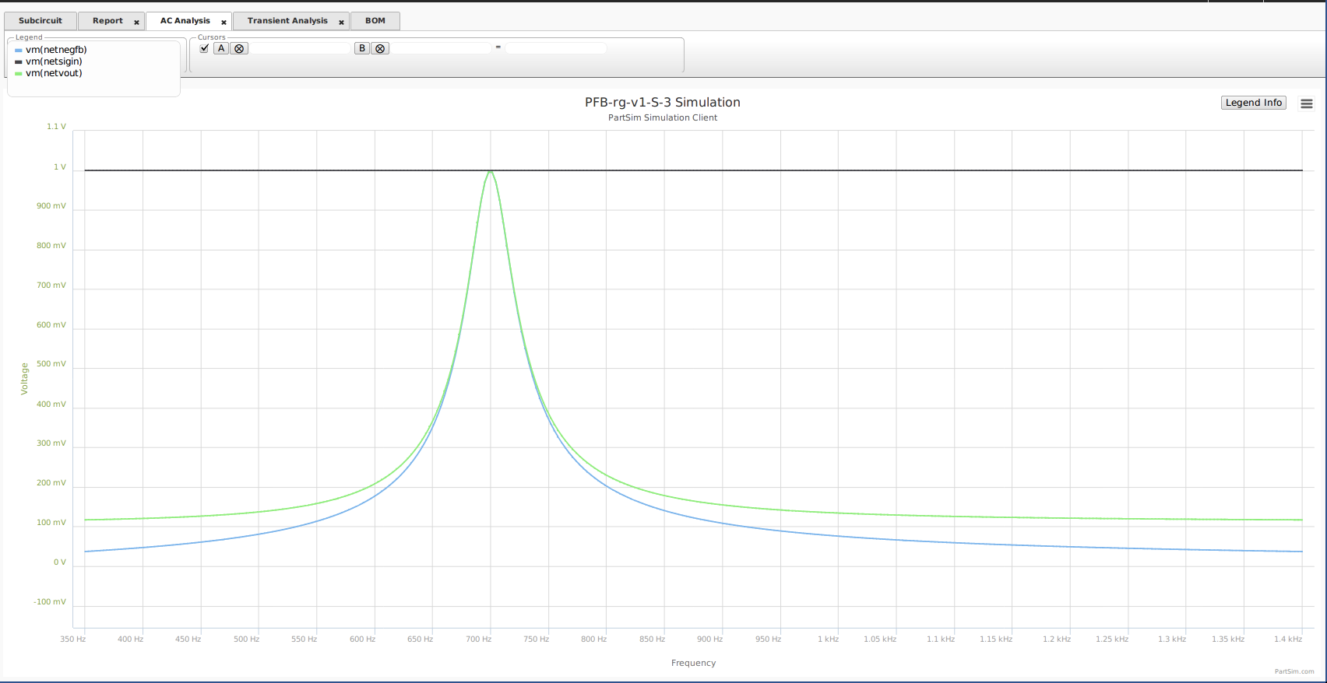Open the Report tab
Screen dimensions: 1327x683
(107, 21)
